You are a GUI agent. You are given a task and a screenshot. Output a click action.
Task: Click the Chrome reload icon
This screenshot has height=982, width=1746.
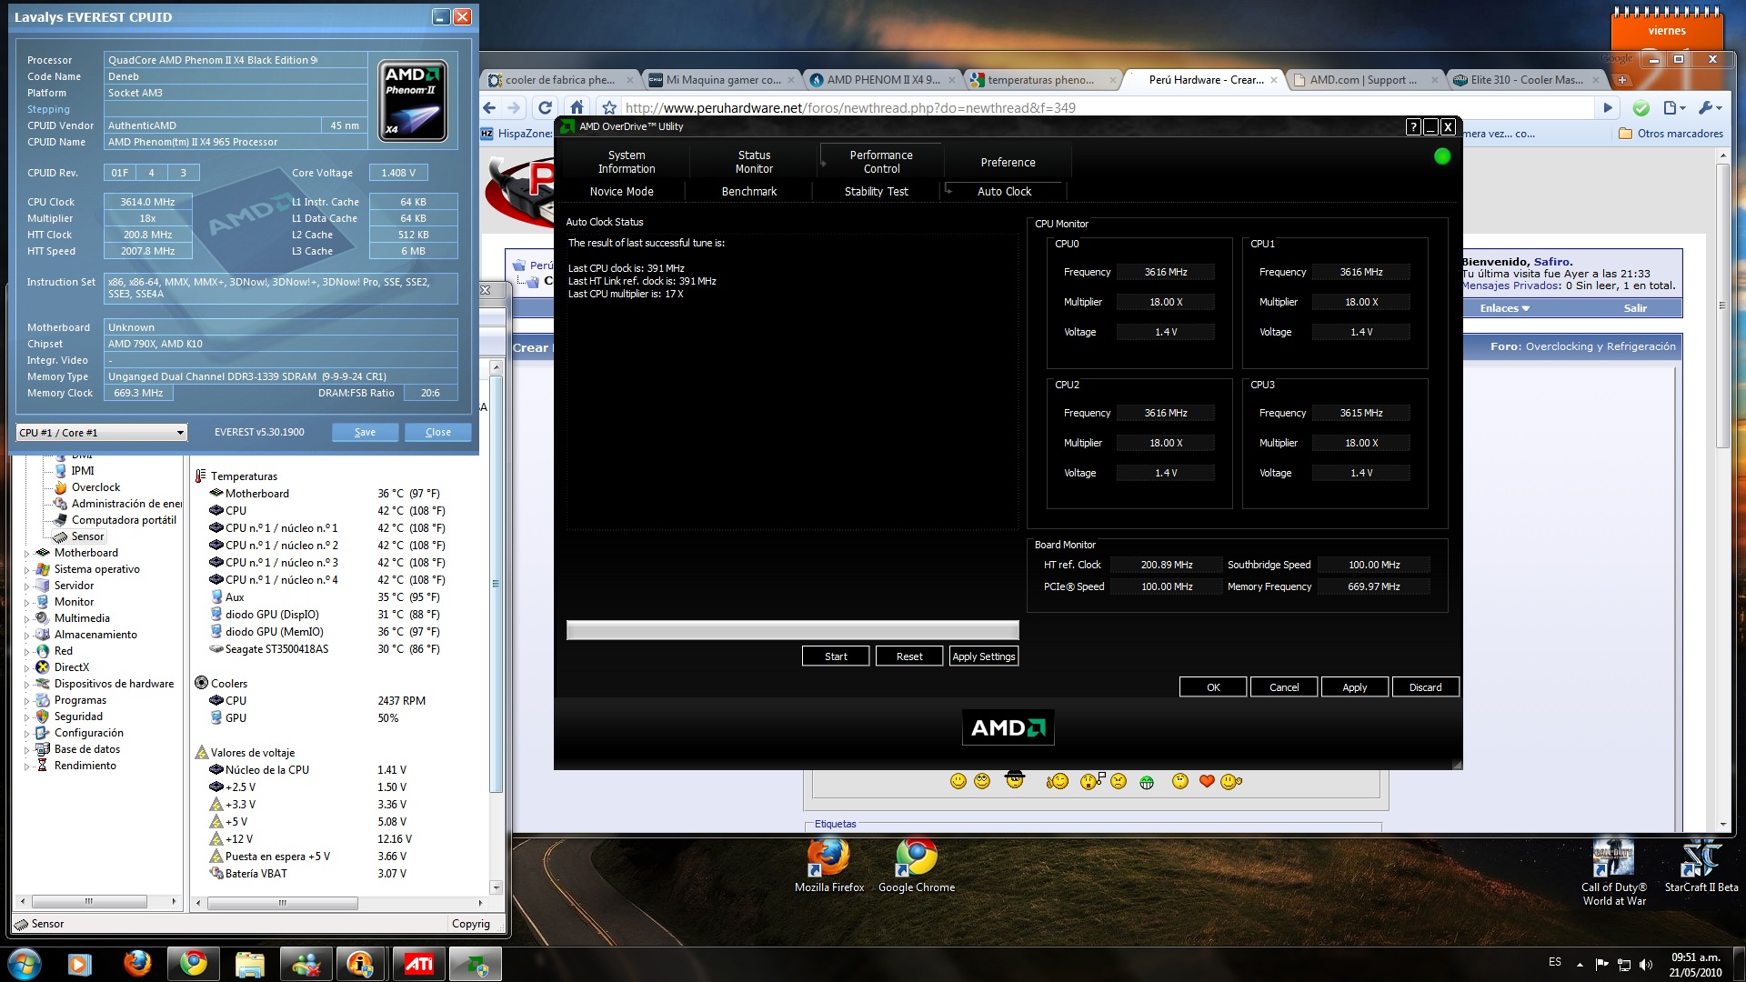tap(545, 107)
